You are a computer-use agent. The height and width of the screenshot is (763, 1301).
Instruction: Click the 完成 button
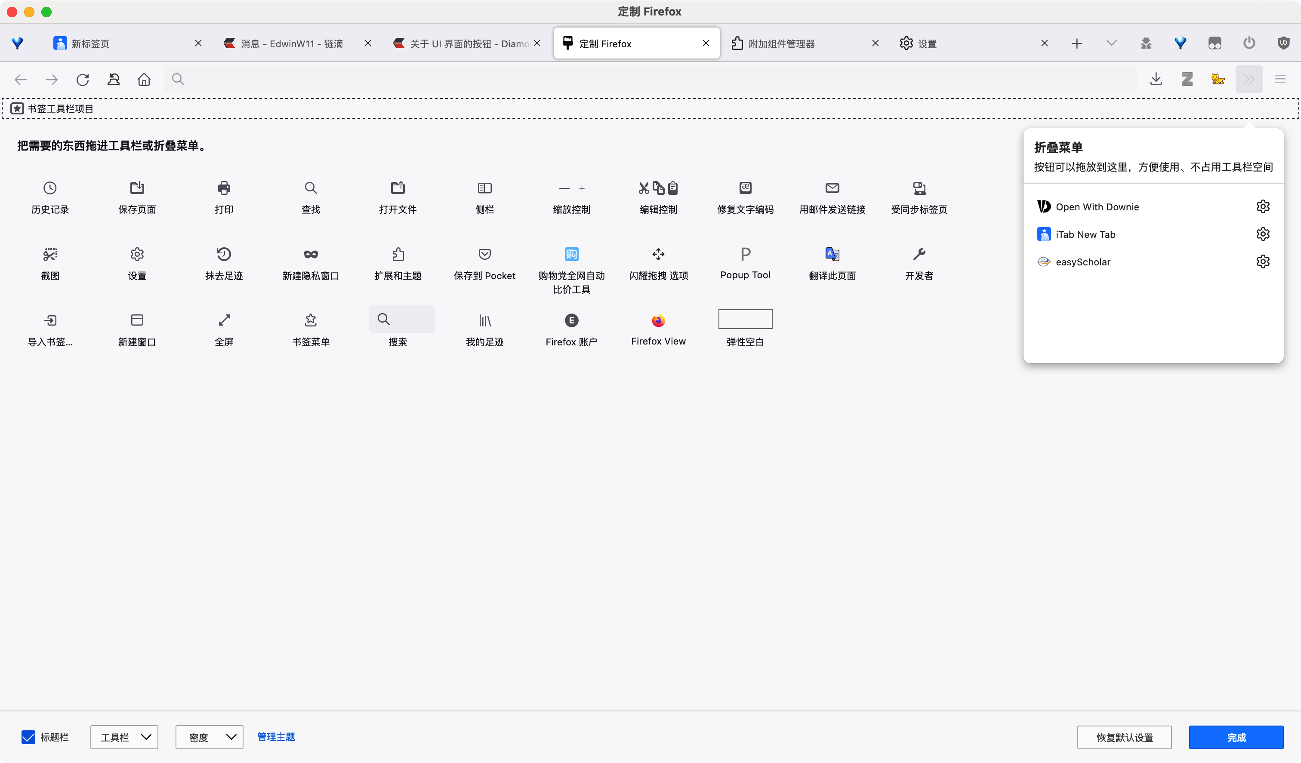point(1236,737)
